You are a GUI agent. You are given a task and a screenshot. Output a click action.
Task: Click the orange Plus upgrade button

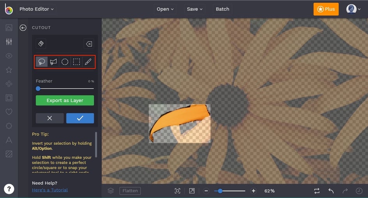[x=326, y=9]
